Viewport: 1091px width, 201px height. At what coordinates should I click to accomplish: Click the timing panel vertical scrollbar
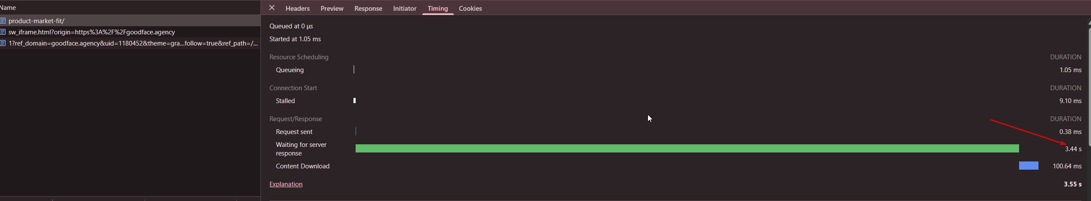coord(1089,86)
